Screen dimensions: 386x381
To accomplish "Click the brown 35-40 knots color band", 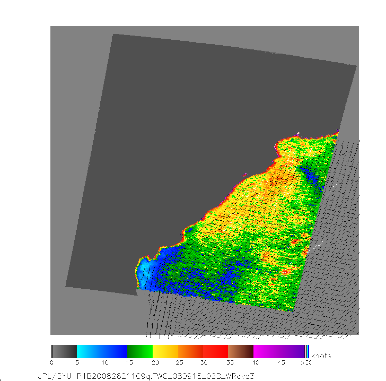I will [241, 351].
